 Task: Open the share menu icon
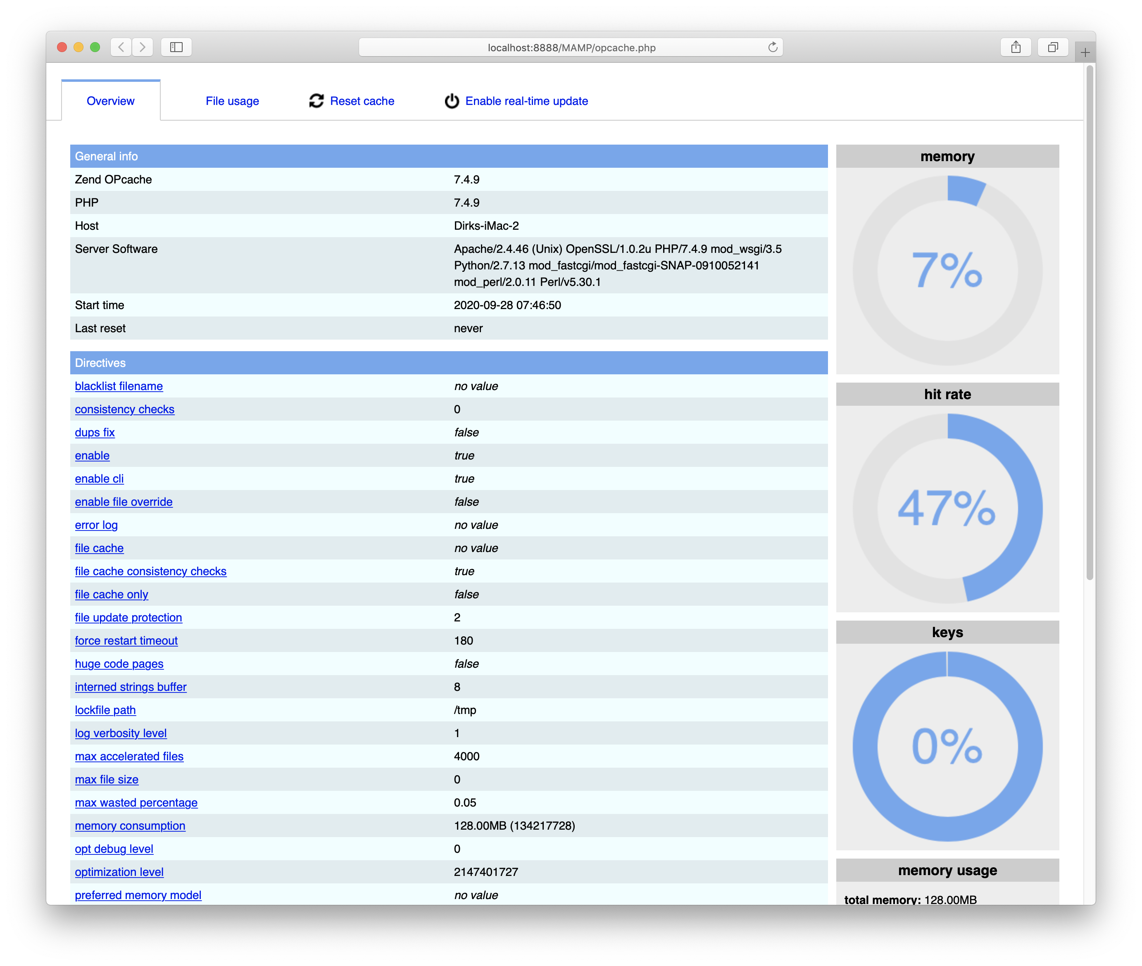[x=1016, y=47]
